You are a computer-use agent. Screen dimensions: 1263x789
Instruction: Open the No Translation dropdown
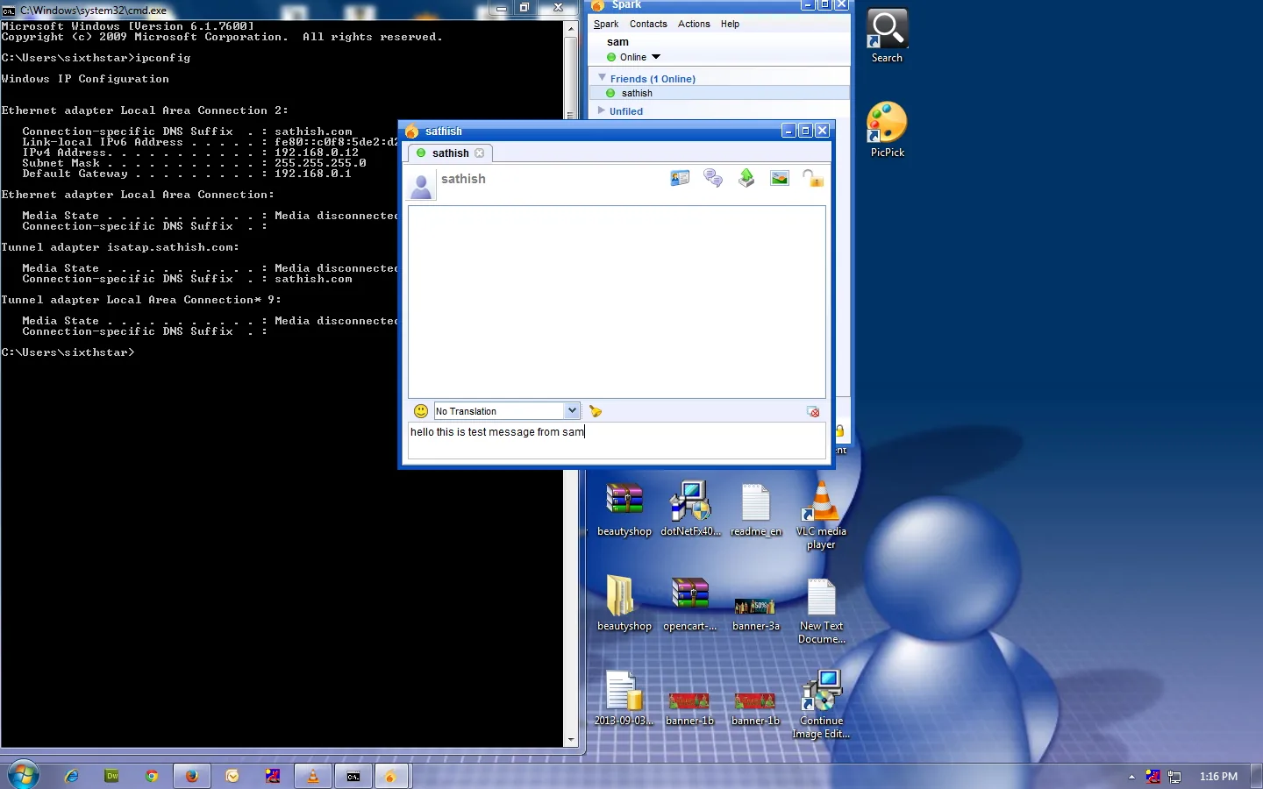(x=507, y=411)
